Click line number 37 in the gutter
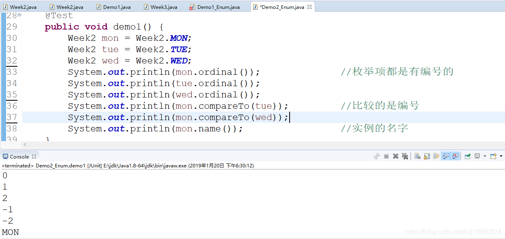Image resolution: width=505 pixels, height=239 pixels. click(x=12, y=117)
